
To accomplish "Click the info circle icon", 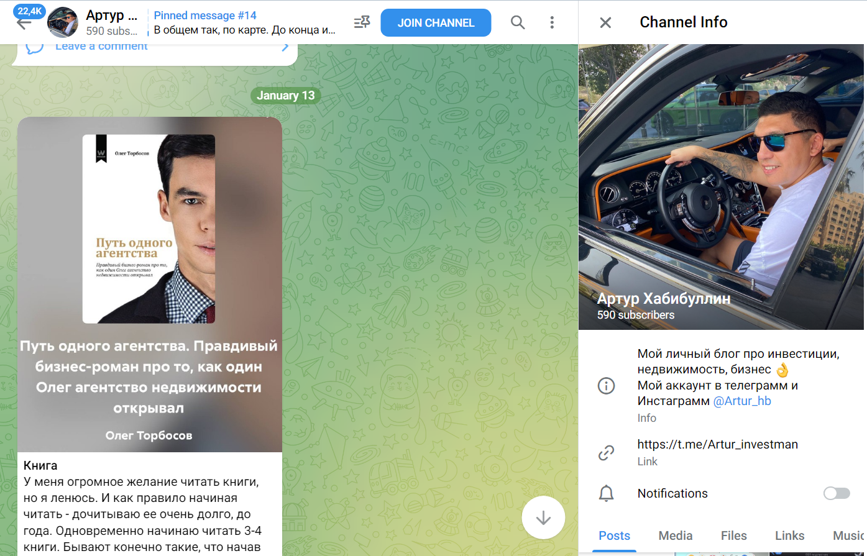I will 606,385.
